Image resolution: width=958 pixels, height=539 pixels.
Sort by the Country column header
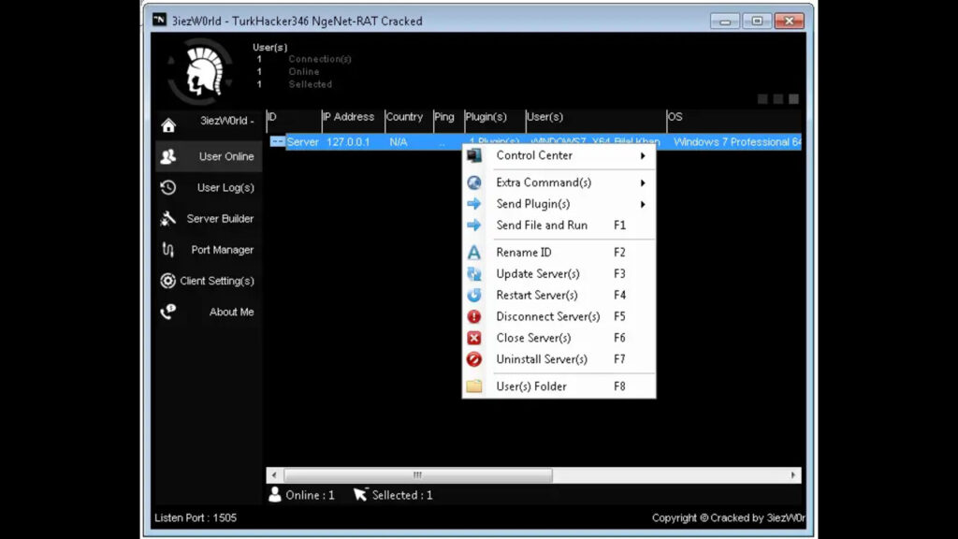click(409, 117)
